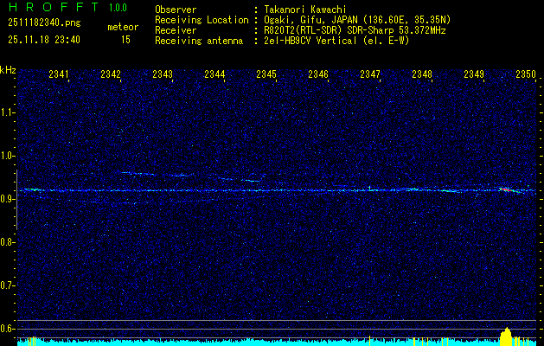This screenshot has width=544, height=346.
Task: Select the 2350 time marker
Action: (526, 75)
